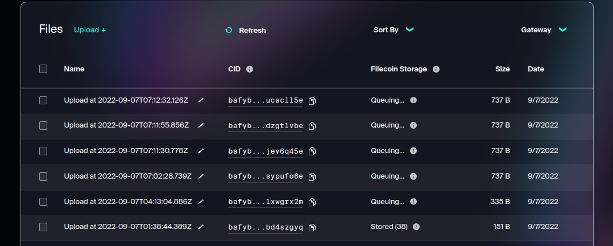Click the Refresh circular arrow icon
The height and width of the screenshot is (246, 613).
pyautogui.click(x=229, y=30)
